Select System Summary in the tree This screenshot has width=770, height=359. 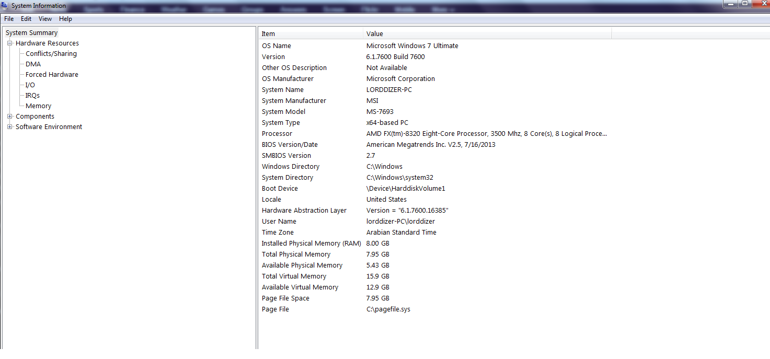31,33
